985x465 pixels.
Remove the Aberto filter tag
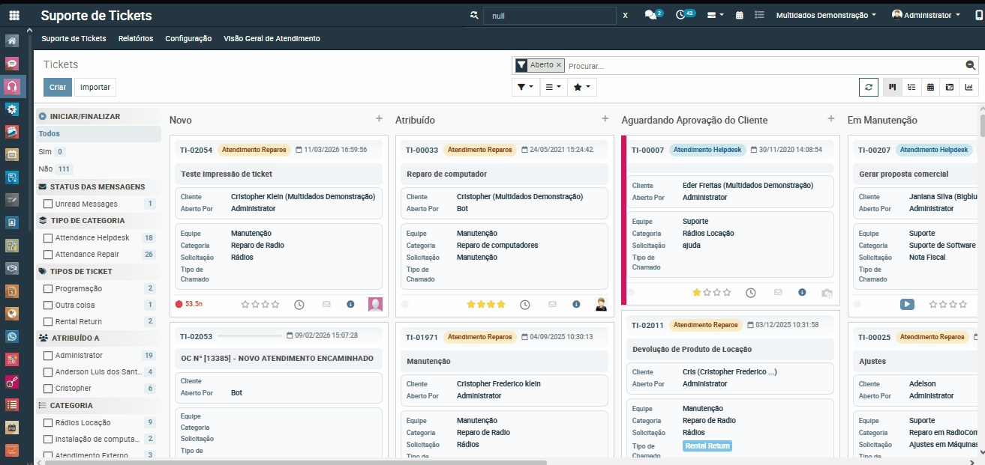pyautogui.click(x=559, y=66)
